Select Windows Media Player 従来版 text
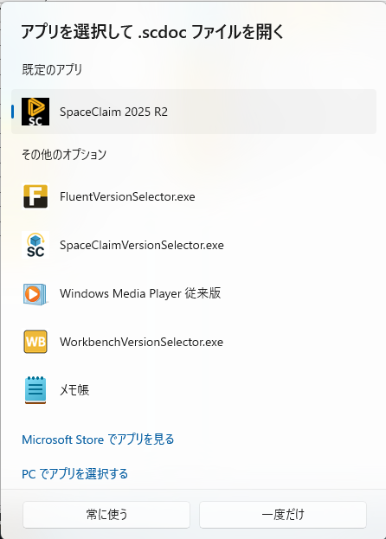Image resolution: width=386 pixels, height=539 pixels. click(x=140, y=293)
